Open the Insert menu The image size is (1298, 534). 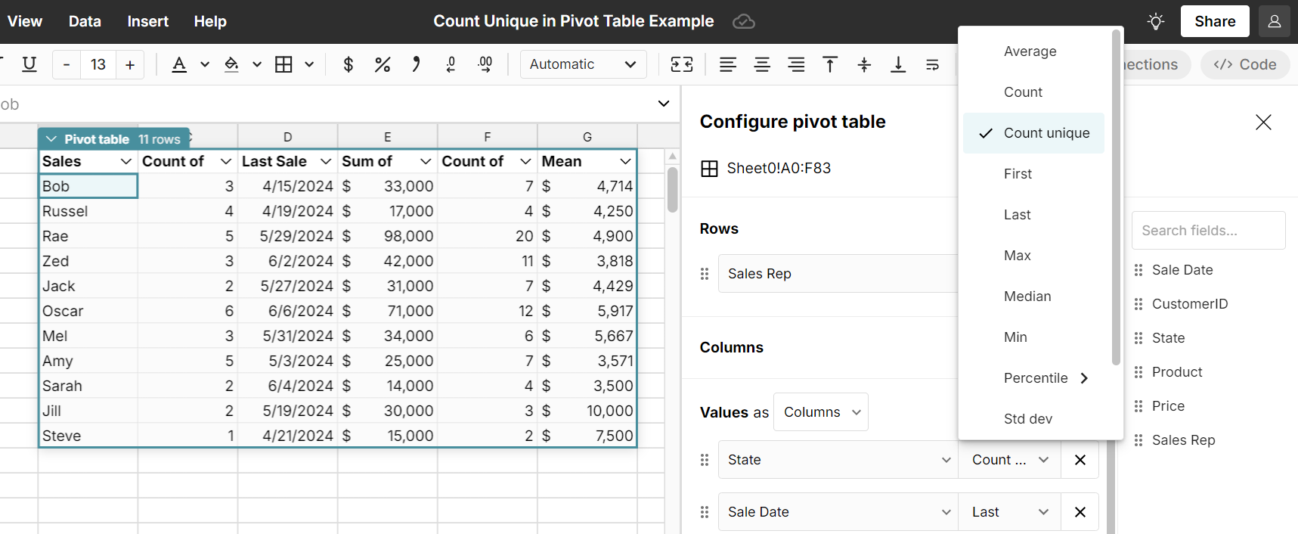click(147, 21)
